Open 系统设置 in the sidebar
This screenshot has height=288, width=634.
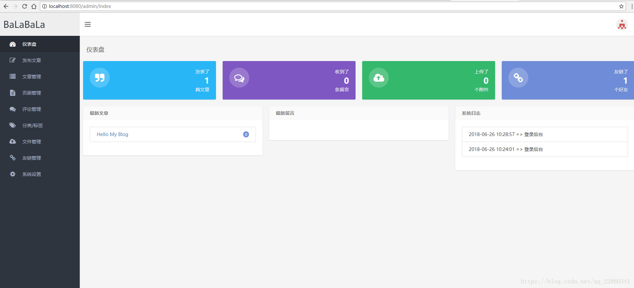tap(40, 174)
